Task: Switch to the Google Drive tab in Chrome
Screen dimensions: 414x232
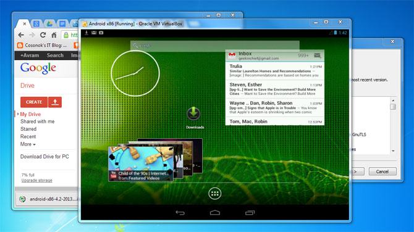Action: (49, 23)
